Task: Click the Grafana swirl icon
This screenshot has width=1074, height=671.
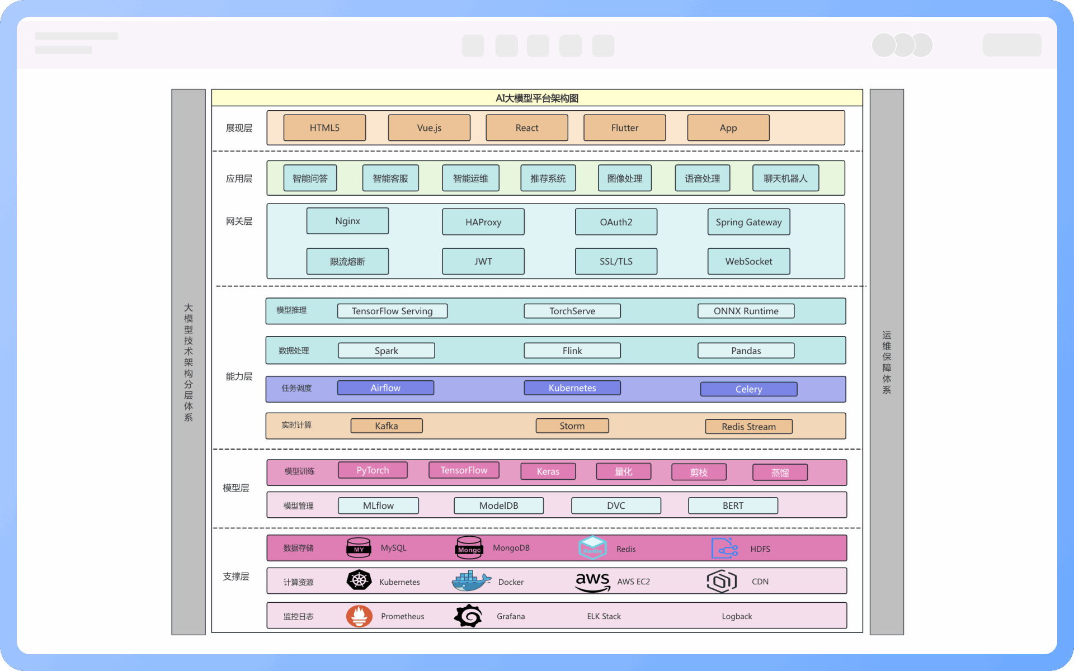Action: [469, 616]
